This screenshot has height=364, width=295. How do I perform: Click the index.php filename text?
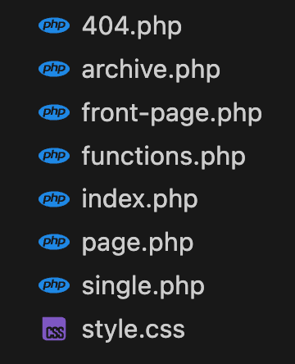pyautogui.click(x=139, y=199)
